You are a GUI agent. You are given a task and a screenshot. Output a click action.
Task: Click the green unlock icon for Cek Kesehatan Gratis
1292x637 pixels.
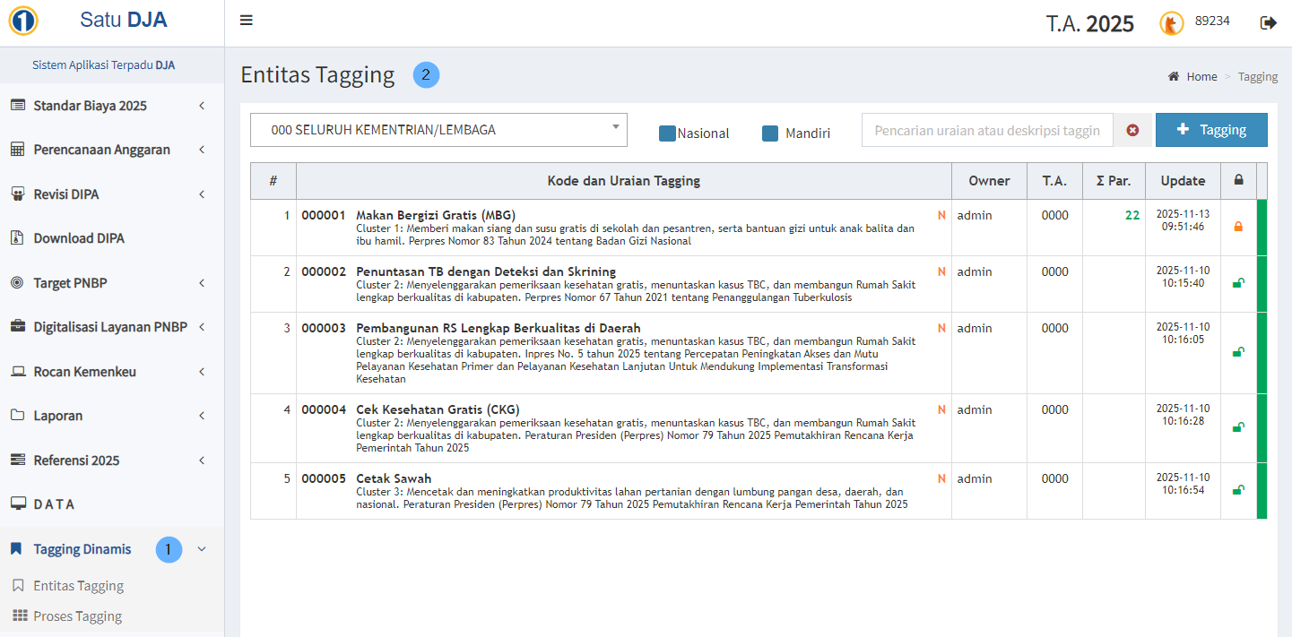click(1238, 427)
